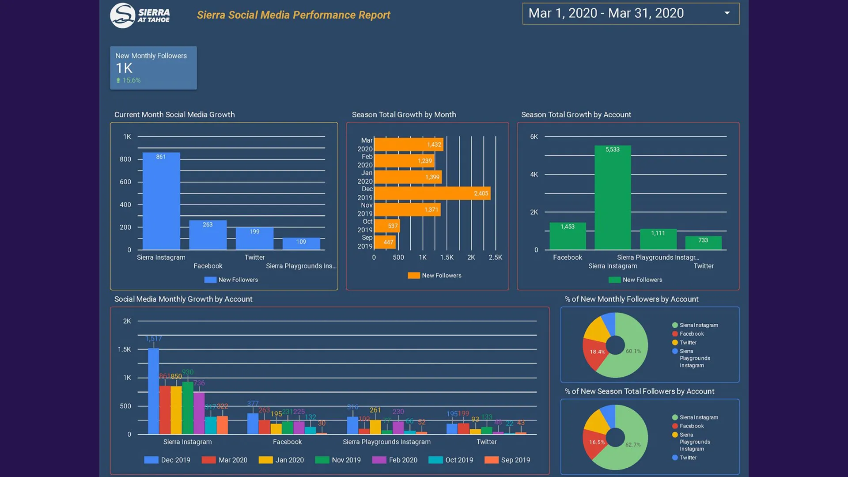Click the Twitter bar labeled 199
The image size is (848, 477).
coord(254,238)
